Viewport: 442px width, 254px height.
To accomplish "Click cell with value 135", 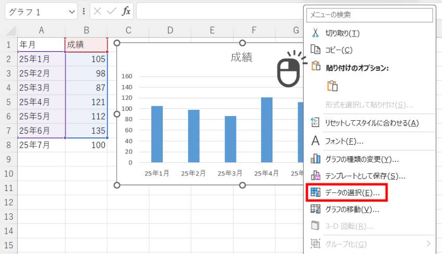I will click(x=86, y=131).
